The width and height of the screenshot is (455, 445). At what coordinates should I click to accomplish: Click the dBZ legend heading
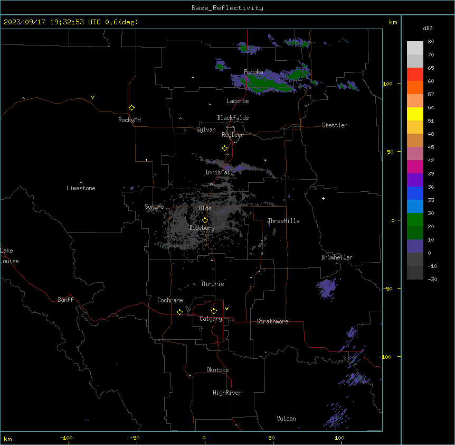(428, 29)
